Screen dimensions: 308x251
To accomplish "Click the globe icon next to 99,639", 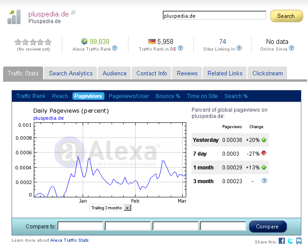I will [84, 41].
